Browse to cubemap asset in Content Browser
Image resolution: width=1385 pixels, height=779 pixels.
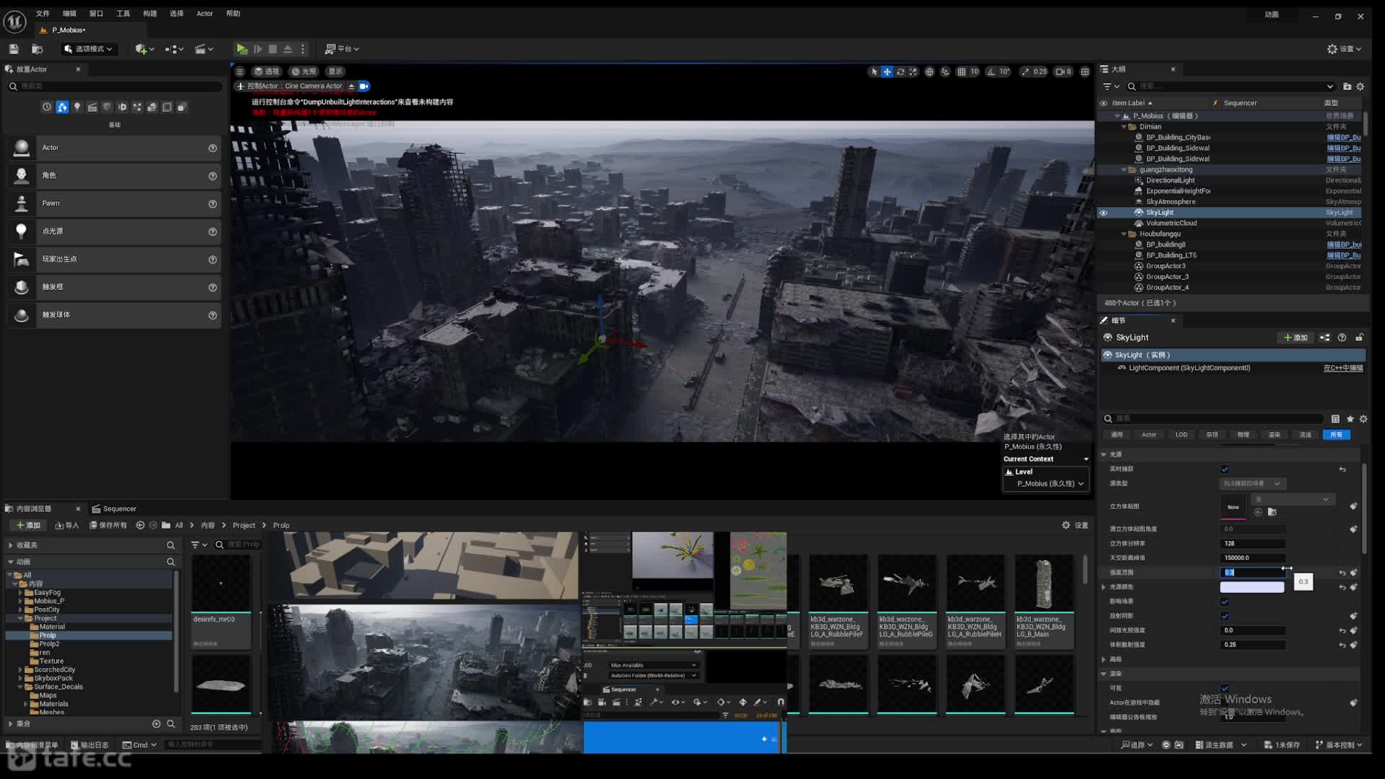point(1272,513)
